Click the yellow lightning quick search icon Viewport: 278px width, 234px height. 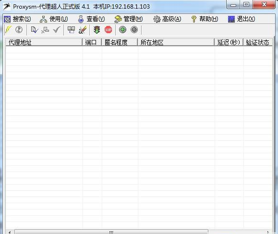(8, 30)
